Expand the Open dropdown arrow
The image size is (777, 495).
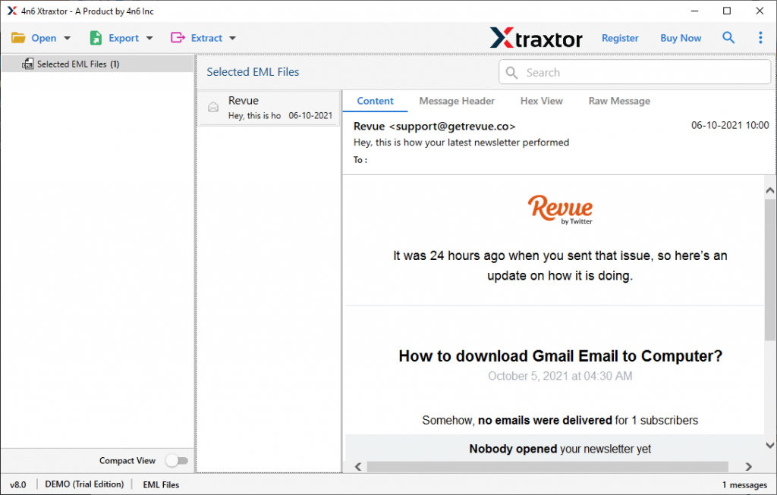tap(67, 37)
